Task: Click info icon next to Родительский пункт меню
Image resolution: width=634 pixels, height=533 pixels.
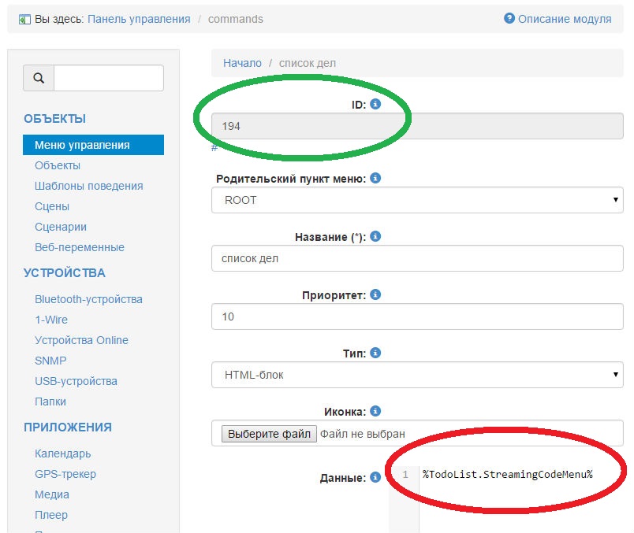Action: click(x=375, y=178)
